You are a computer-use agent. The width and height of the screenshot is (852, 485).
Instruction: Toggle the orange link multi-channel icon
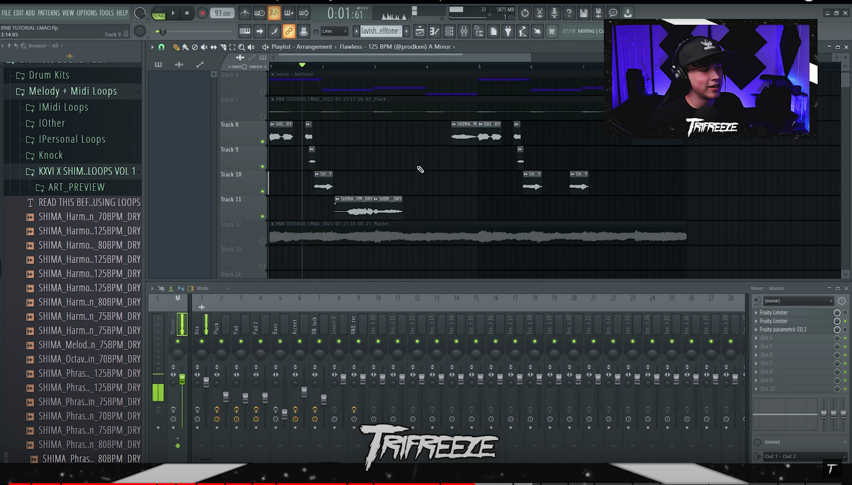tap(289, 31)
